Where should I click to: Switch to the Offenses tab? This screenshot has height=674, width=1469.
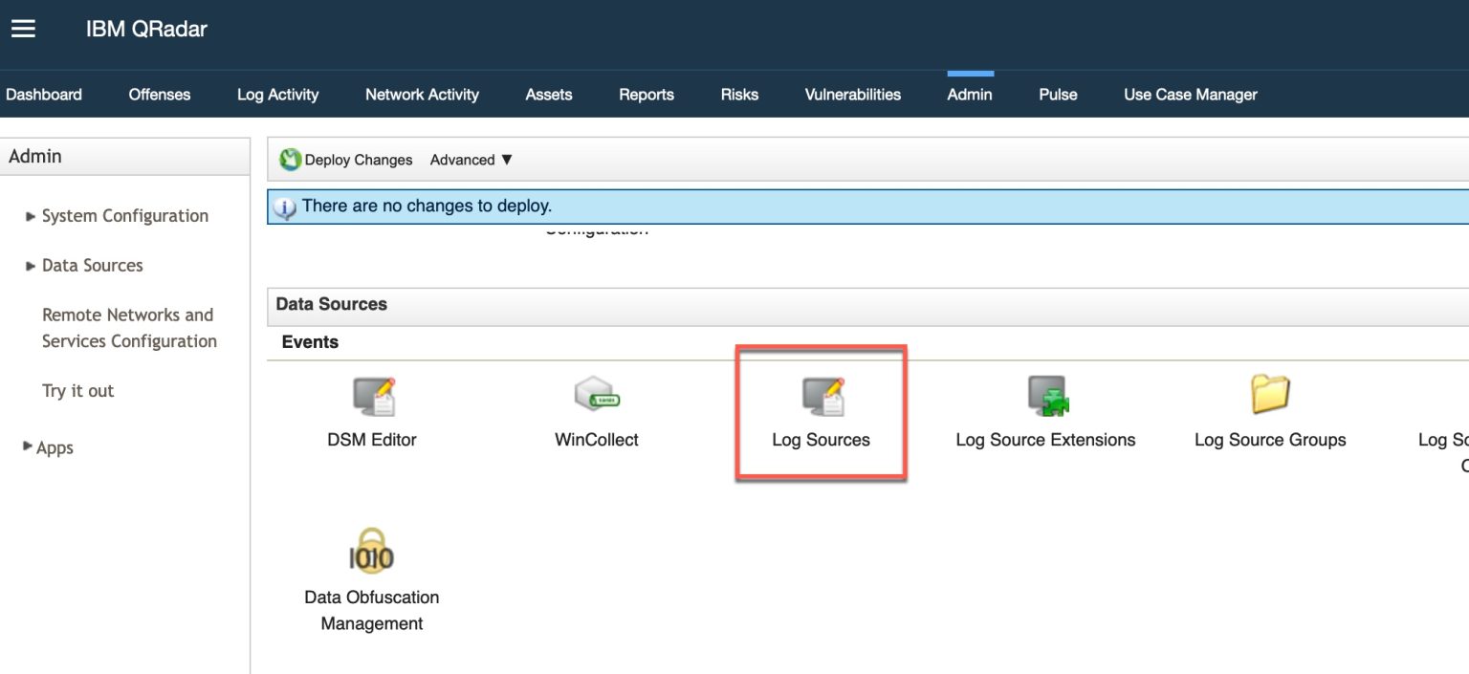click(159, 94)
